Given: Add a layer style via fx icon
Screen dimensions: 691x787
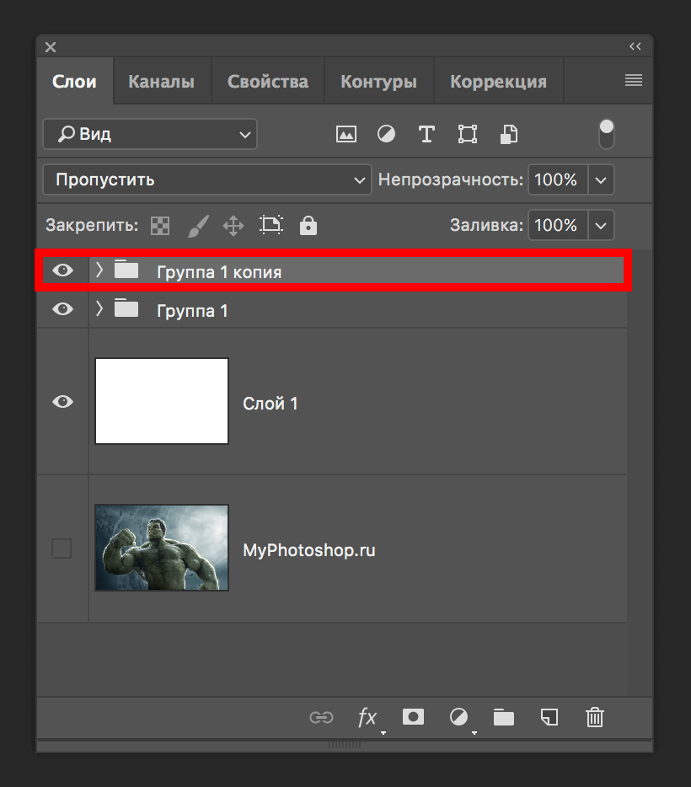Looking at the screenshot, I should [x=367, y=717].
